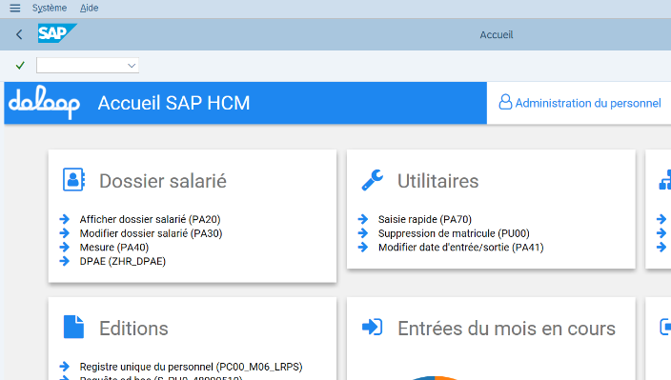Click arrow icon beside Suppression de matricule
Screen dimensions: 671x380
[363, 233]
